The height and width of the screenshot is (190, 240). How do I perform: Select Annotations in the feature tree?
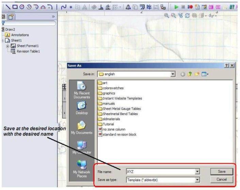(x=20, y=35)
